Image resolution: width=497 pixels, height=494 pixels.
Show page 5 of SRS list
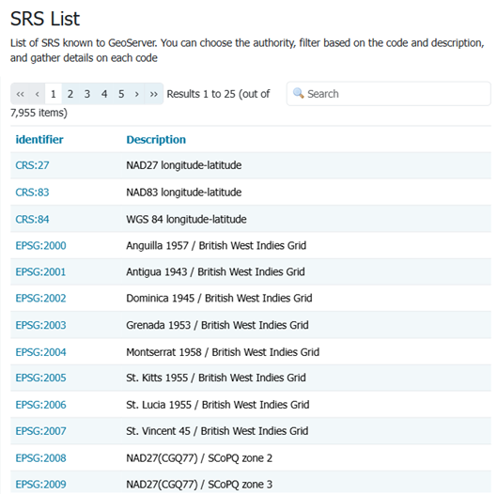coord(121,94)
